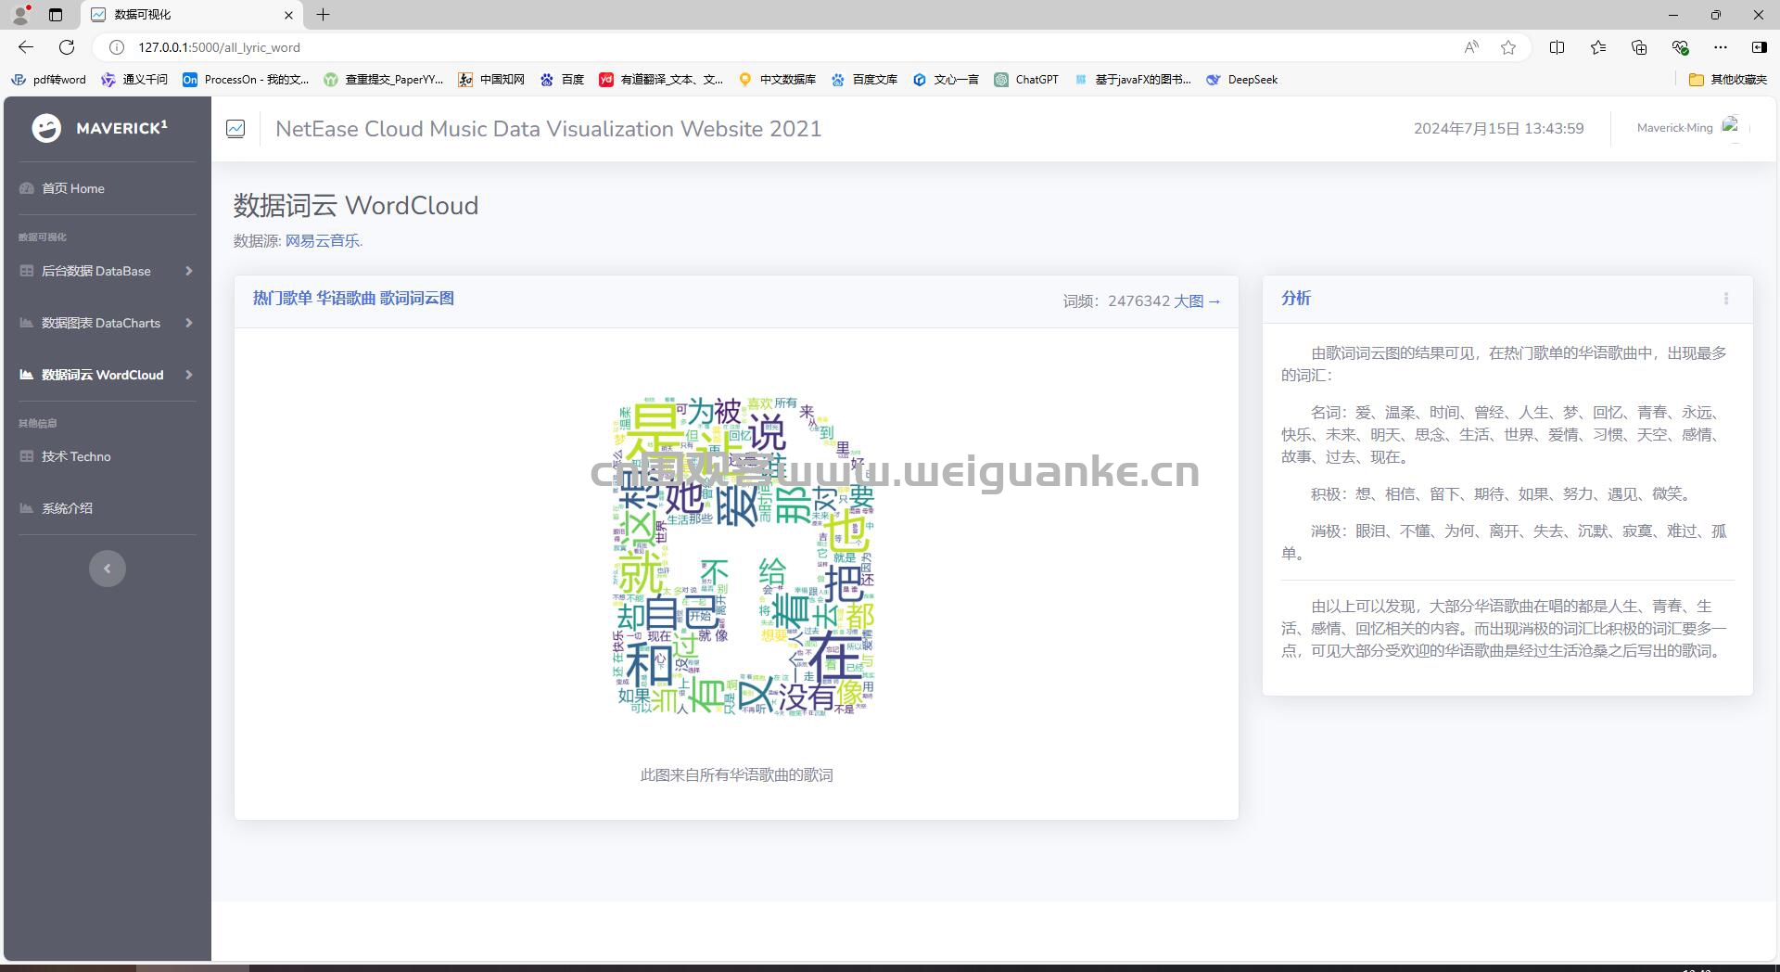This screenshot has width=1780, height=972.
Task: Click the 热门歌单 华语歌曲 歌词词云图 heading
Action: [353, 299]
